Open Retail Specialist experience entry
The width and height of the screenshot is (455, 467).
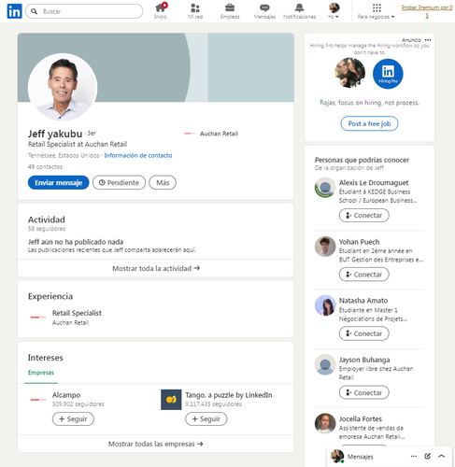click(77, 313)
